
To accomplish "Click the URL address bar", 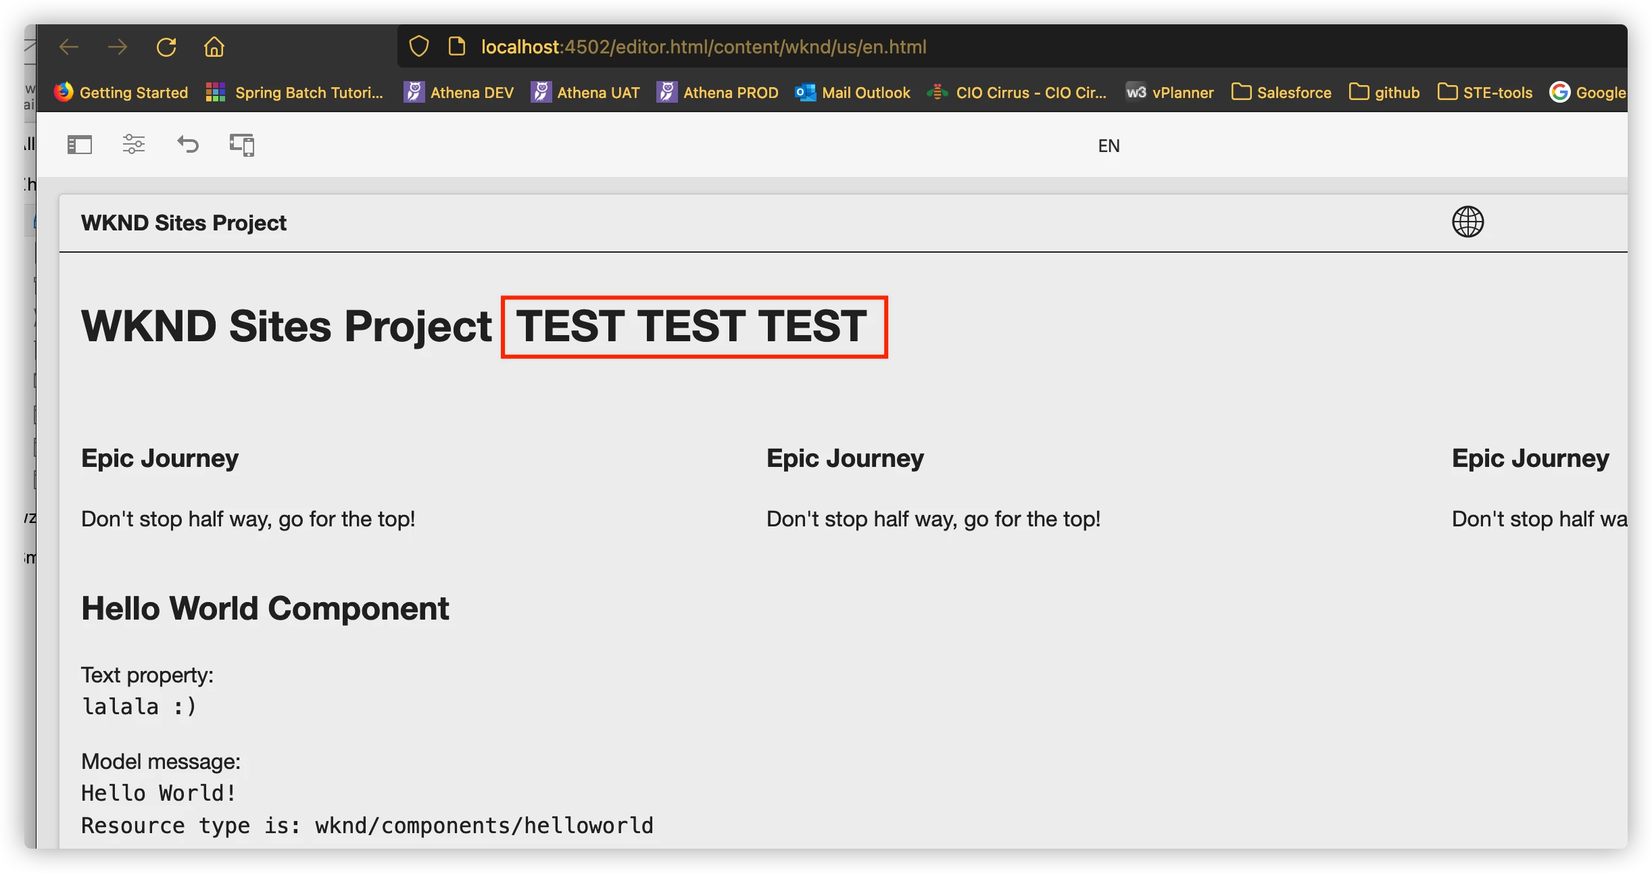I will tap(703, 47).
